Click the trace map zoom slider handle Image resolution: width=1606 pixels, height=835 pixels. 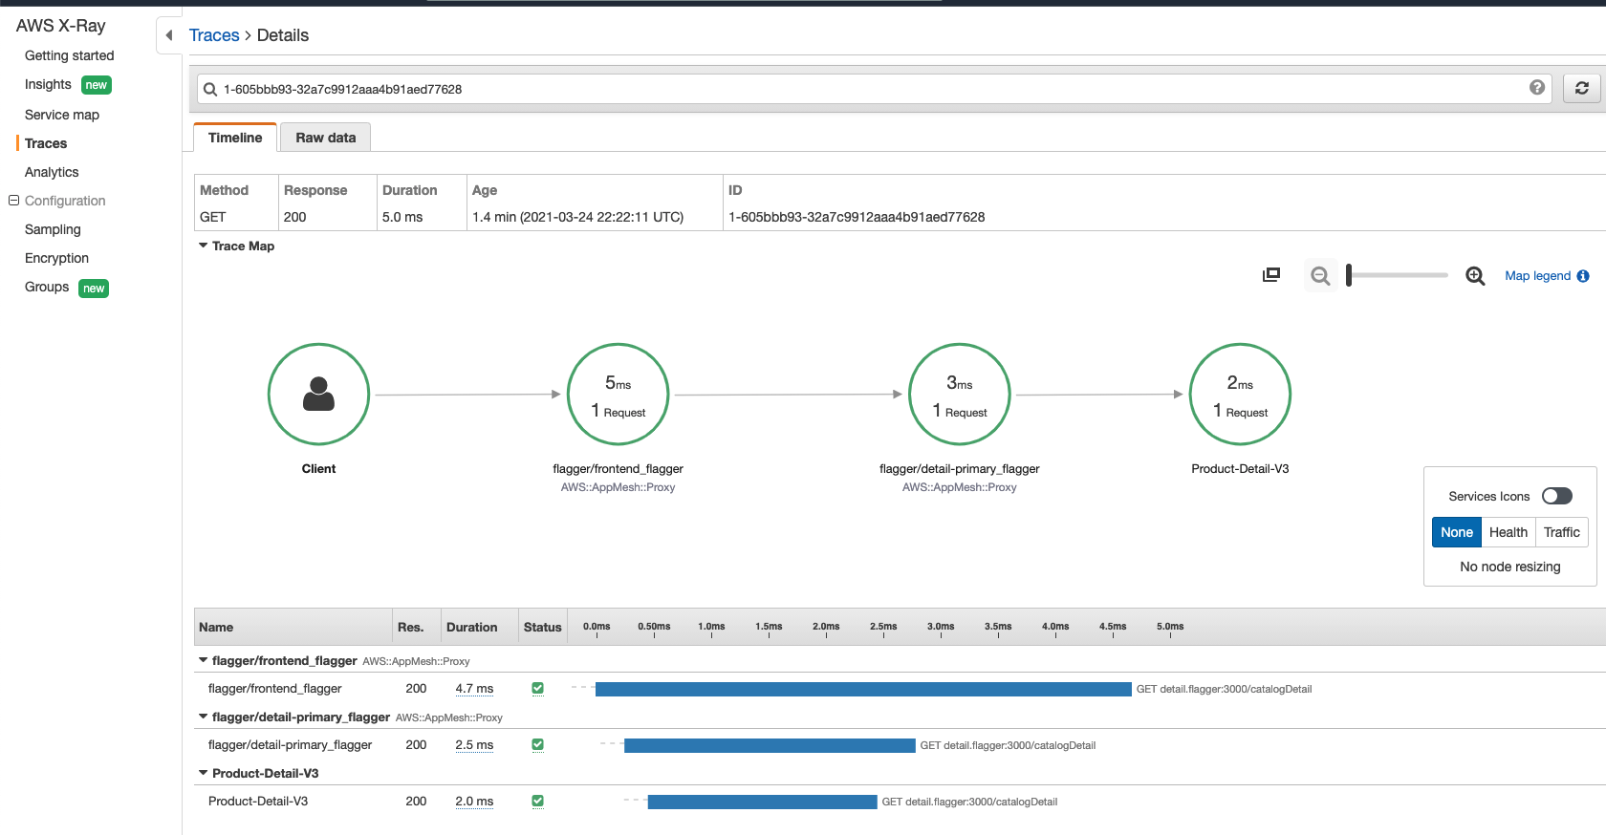coord(1349,275)
